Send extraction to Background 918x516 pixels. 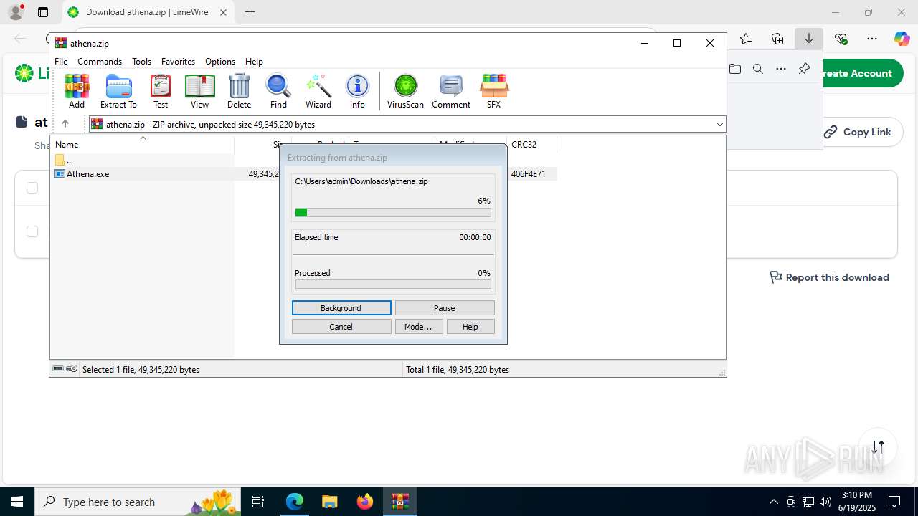click(341, 308)
